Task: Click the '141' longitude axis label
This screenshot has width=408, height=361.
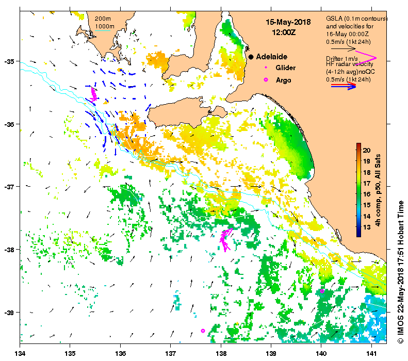Action: click(x=371, y=353)
